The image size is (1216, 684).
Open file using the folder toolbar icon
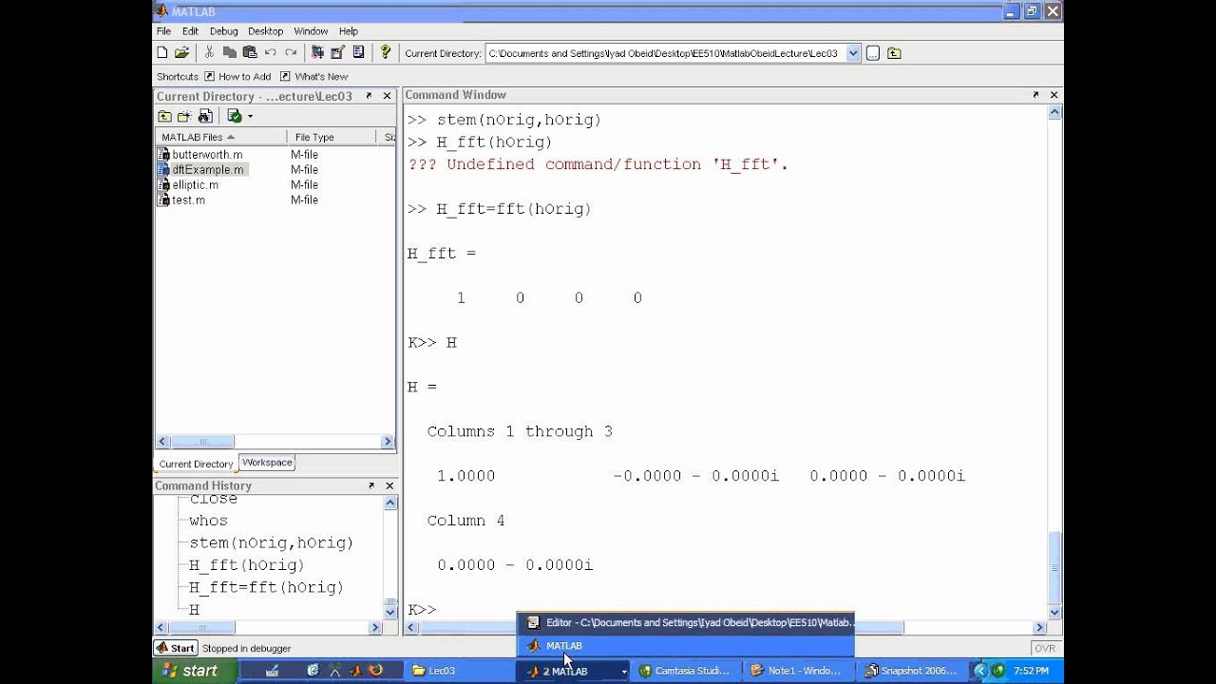click(181, 53)
